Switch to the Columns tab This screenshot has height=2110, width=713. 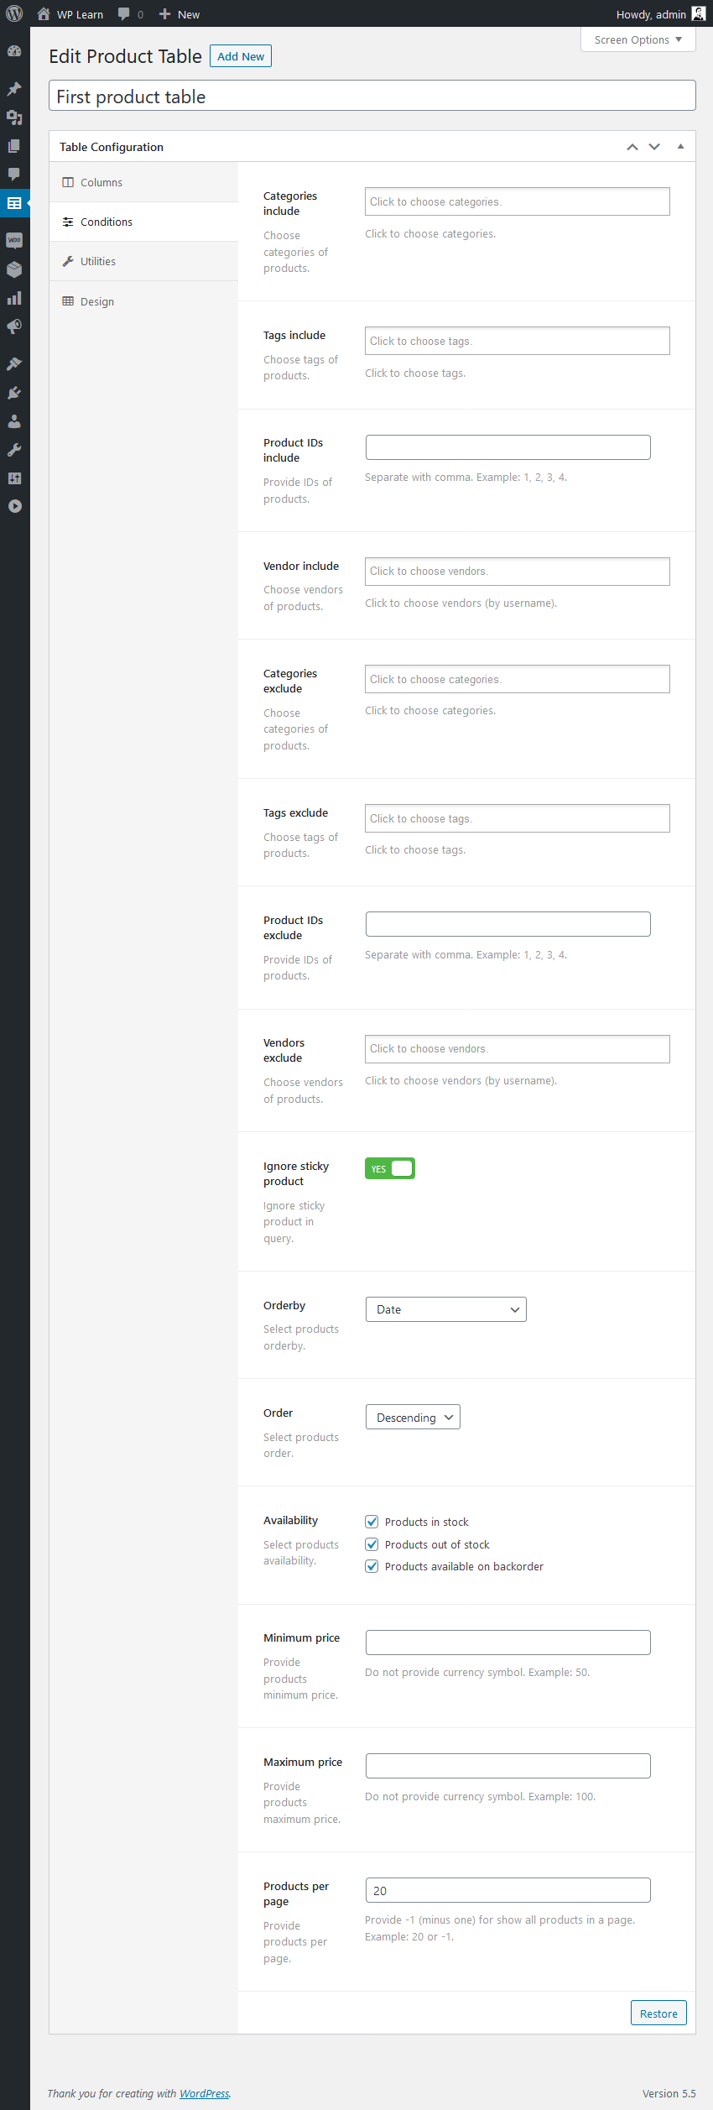click(143, 182)
